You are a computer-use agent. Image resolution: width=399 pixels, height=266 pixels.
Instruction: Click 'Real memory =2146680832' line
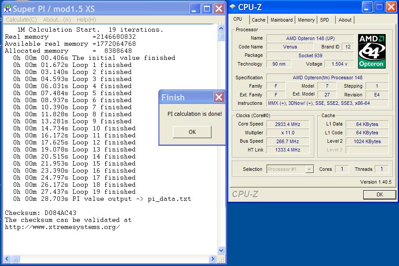click(70, 37)
